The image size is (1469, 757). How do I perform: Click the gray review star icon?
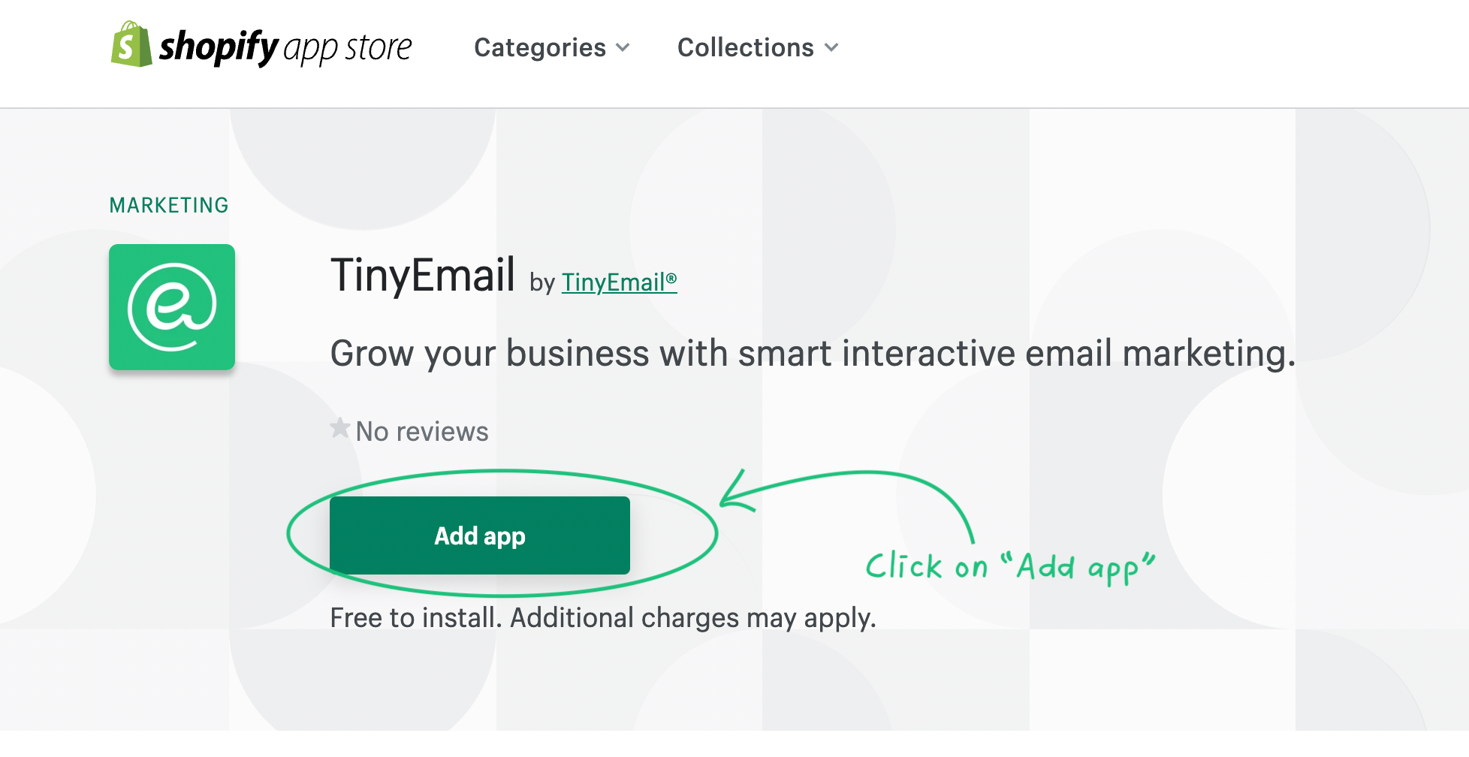pos(340,428)
